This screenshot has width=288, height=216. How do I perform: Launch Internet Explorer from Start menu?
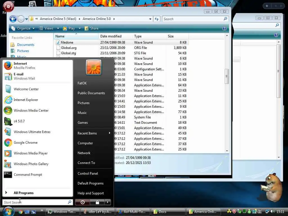(38, 100)
